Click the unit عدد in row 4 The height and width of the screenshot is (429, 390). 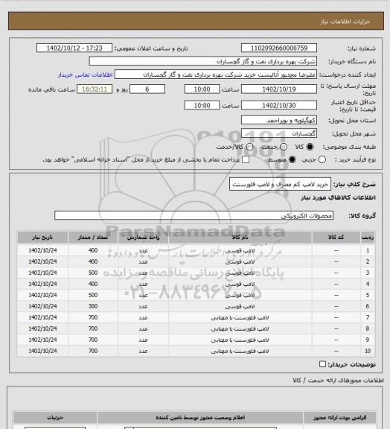(x=143, y=284)
